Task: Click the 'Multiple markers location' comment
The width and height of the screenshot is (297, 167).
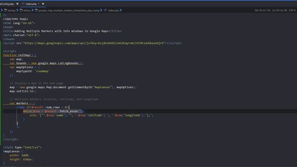Action: pos(54,99)
